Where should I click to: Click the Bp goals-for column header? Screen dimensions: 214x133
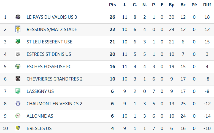172,5
